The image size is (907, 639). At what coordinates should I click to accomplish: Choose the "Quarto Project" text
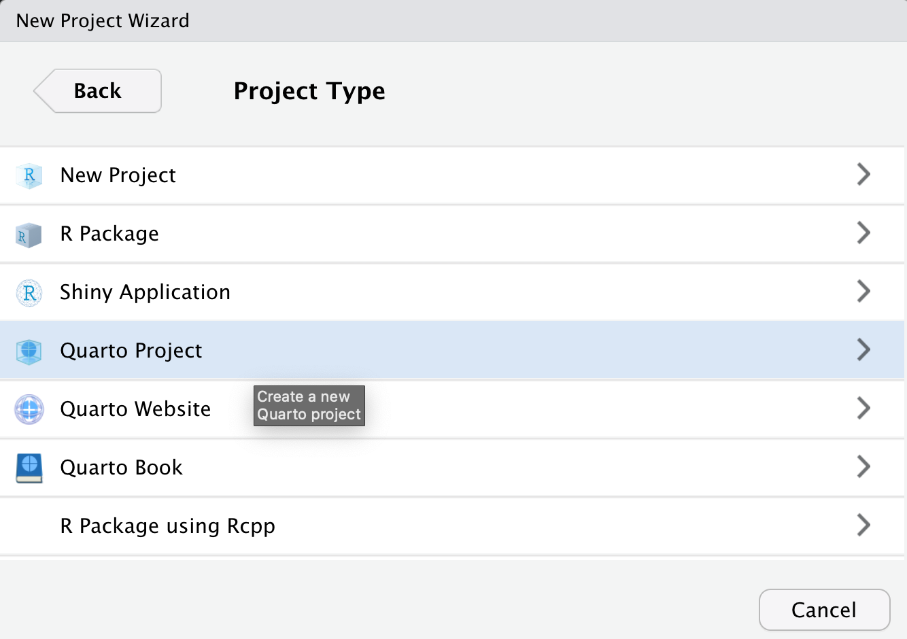click(131, 351)
